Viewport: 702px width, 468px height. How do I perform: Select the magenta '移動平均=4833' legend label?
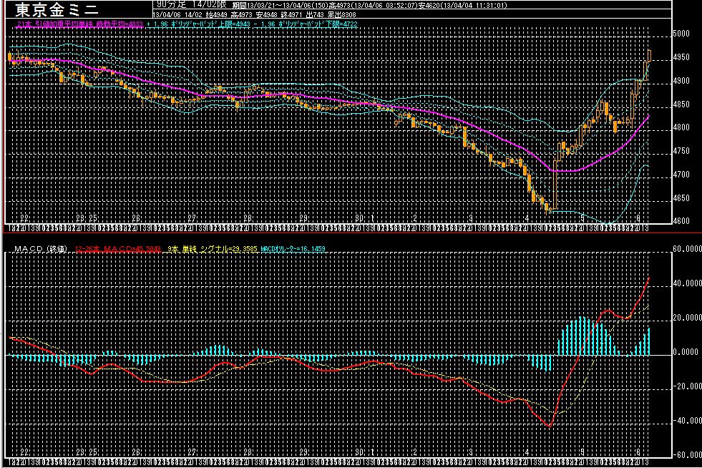tap(120, 24)
